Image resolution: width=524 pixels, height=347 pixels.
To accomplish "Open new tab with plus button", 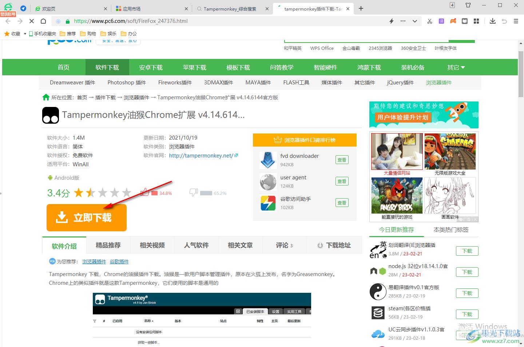I will pos(361,8).
